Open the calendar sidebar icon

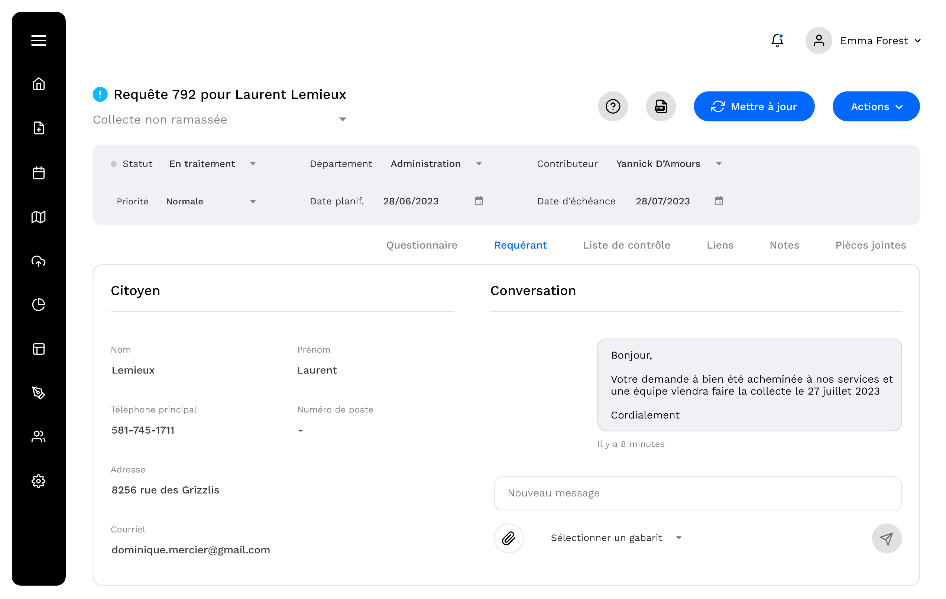(x=39, y=172)
